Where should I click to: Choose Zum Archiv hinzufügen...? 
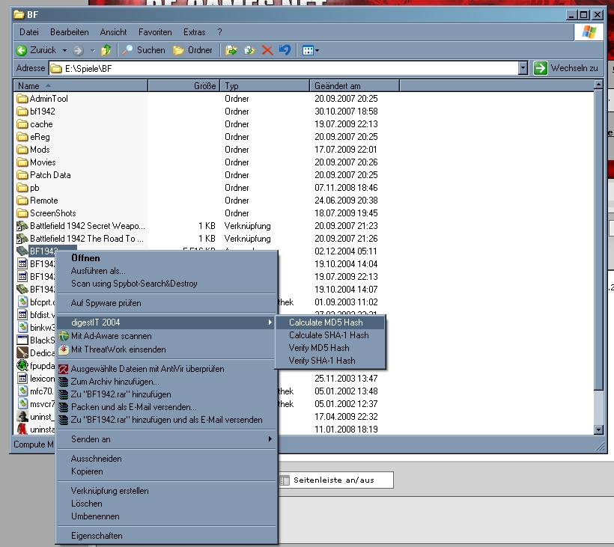[x=167, y=382]
